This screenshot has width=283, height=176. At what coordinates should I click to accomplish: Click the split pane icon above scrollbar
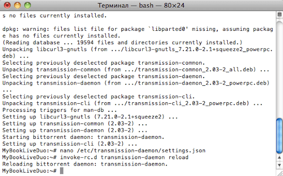pyautogui.click(x=280, y=15)
